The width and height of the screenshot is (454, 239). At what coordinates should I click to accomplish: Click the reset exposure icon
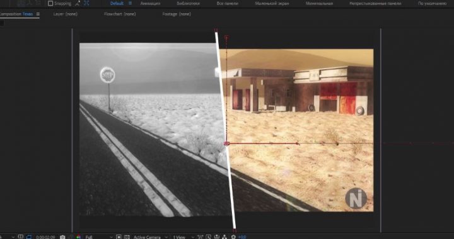click(x=234, y=237)
